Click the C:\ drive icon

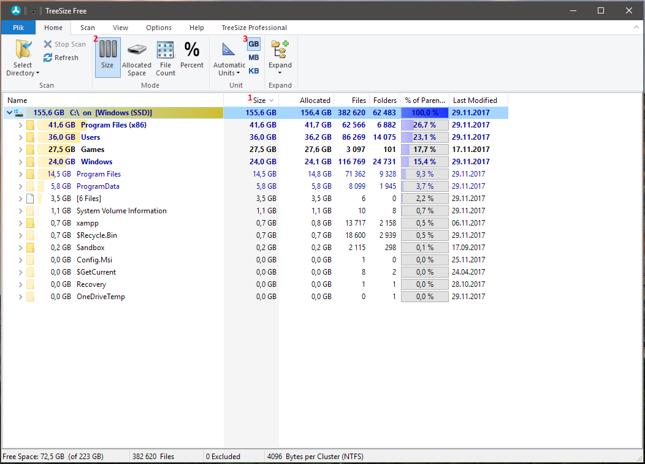(18, 113)
